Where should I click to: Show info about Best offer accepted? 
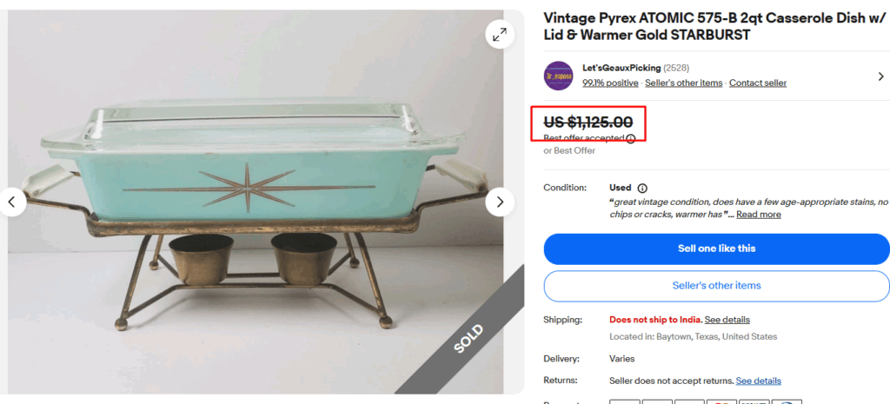pyautogui.click(x=631, y=138)
